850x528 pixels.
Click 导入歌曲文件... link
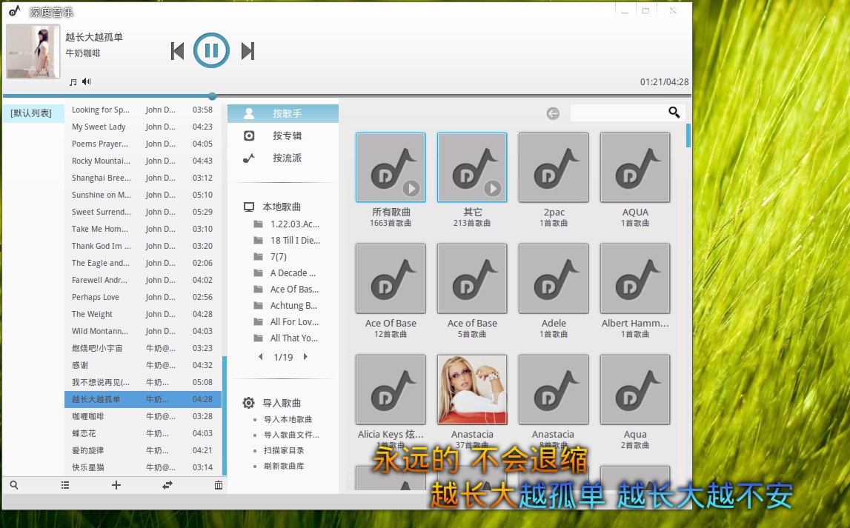click(x=291, y=434)
